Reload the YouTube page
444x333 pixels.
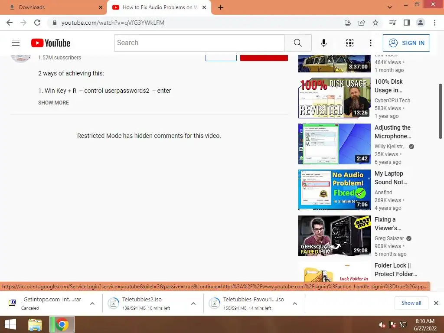[37, 23]
